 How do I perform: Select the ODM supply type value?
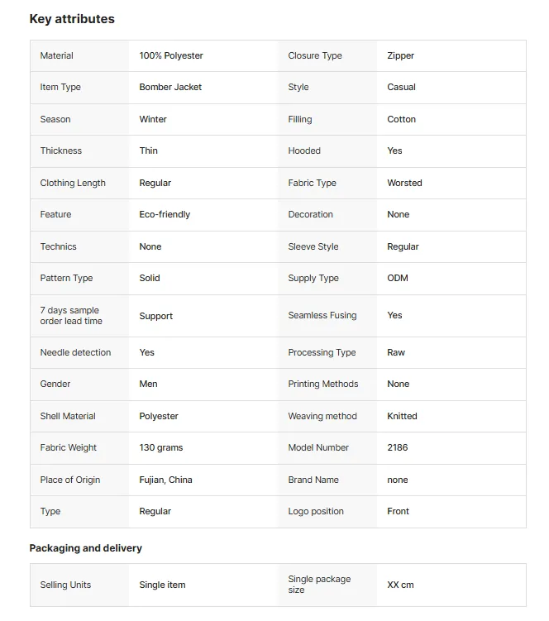pyautogui.click(x=398, y=278)
